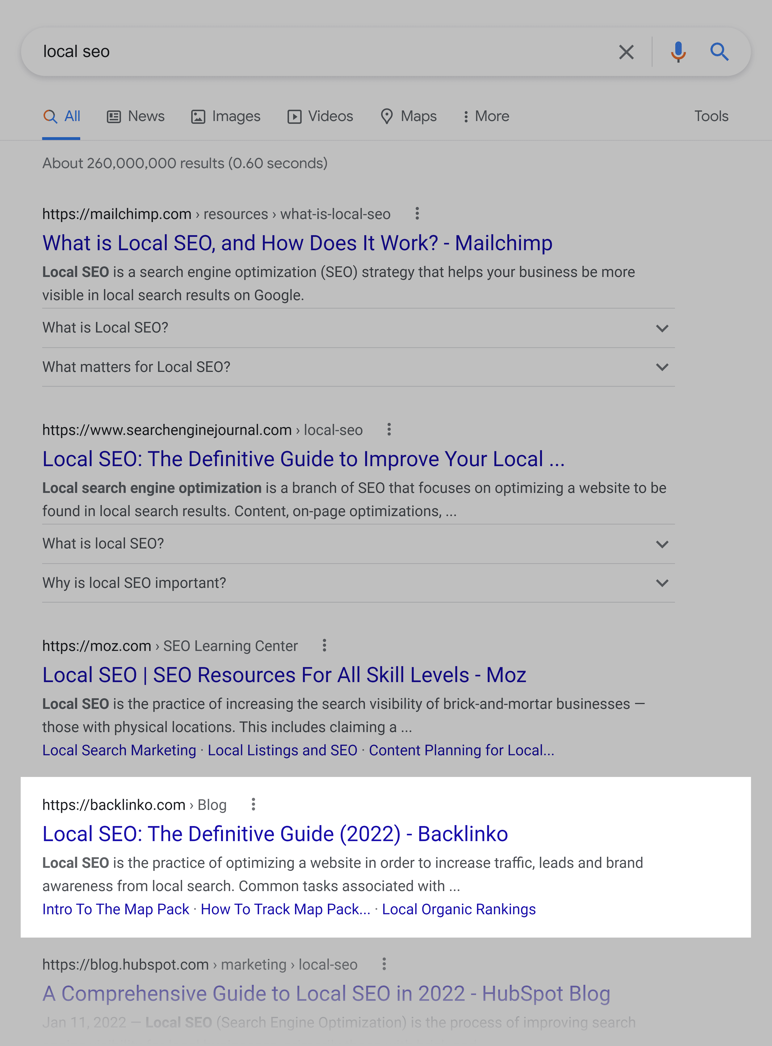The height and width of the screenshot is (1046, 772).
Task: Open Backlinko's Local SEO Definitive Guide link
Action: pos(275,834)
